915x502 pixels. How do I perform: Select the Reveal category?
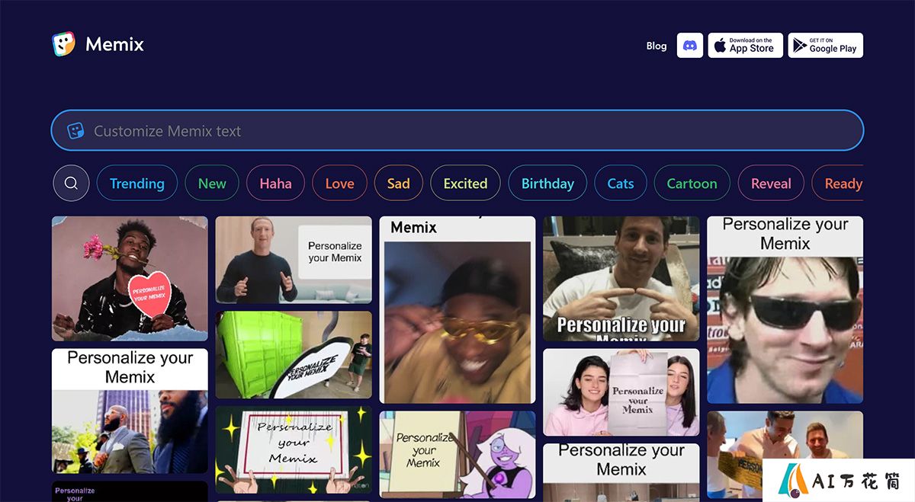click(x=771, y=183)
